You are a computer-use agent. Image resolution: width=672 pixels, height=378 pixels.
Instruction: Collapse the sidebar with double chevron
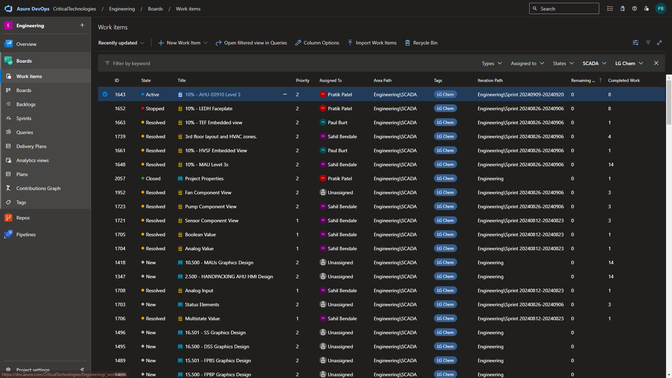coord(82,369)
